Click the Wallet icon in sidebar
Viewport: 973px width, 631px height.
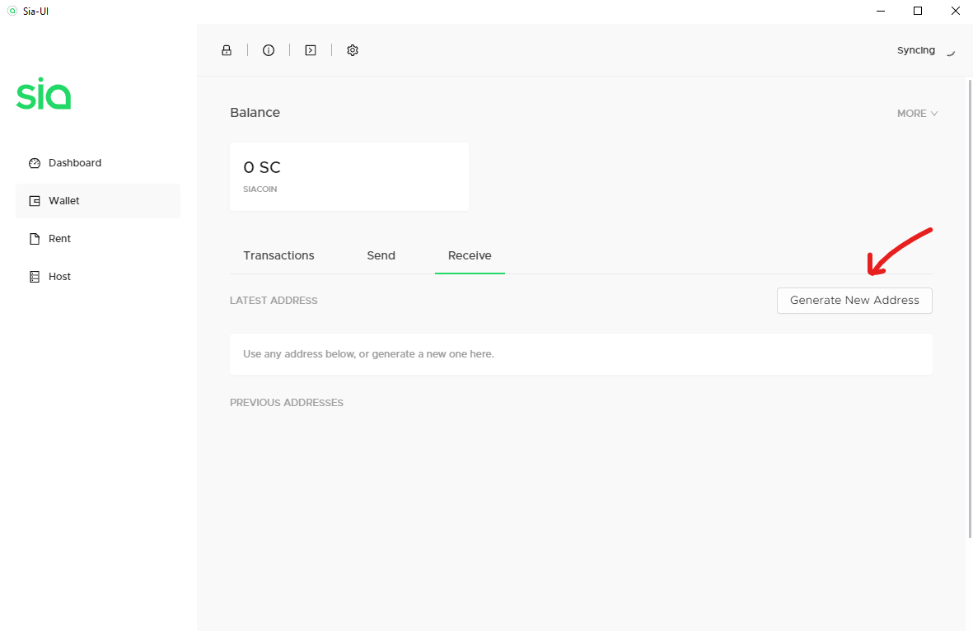[x=35, y=201]
